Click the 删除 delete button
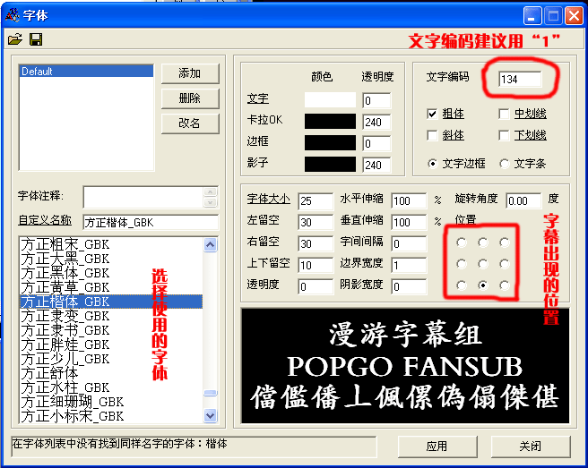588x468 pixels. pyautogui.click(x=190, y=98)
